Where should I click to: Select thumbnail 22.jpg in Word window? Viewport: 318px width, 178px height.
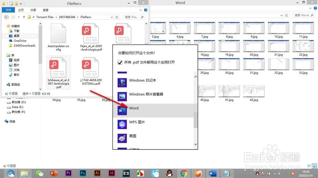pyautogui.click(x=303, y=48)
